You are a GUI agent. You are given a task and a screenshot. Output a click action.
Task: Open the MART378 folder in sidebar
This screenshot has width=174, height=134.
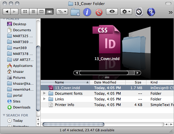[x=20, y=54]
